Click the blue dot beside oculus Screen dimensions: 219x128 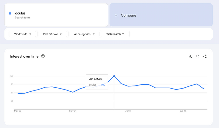(10, 13)
